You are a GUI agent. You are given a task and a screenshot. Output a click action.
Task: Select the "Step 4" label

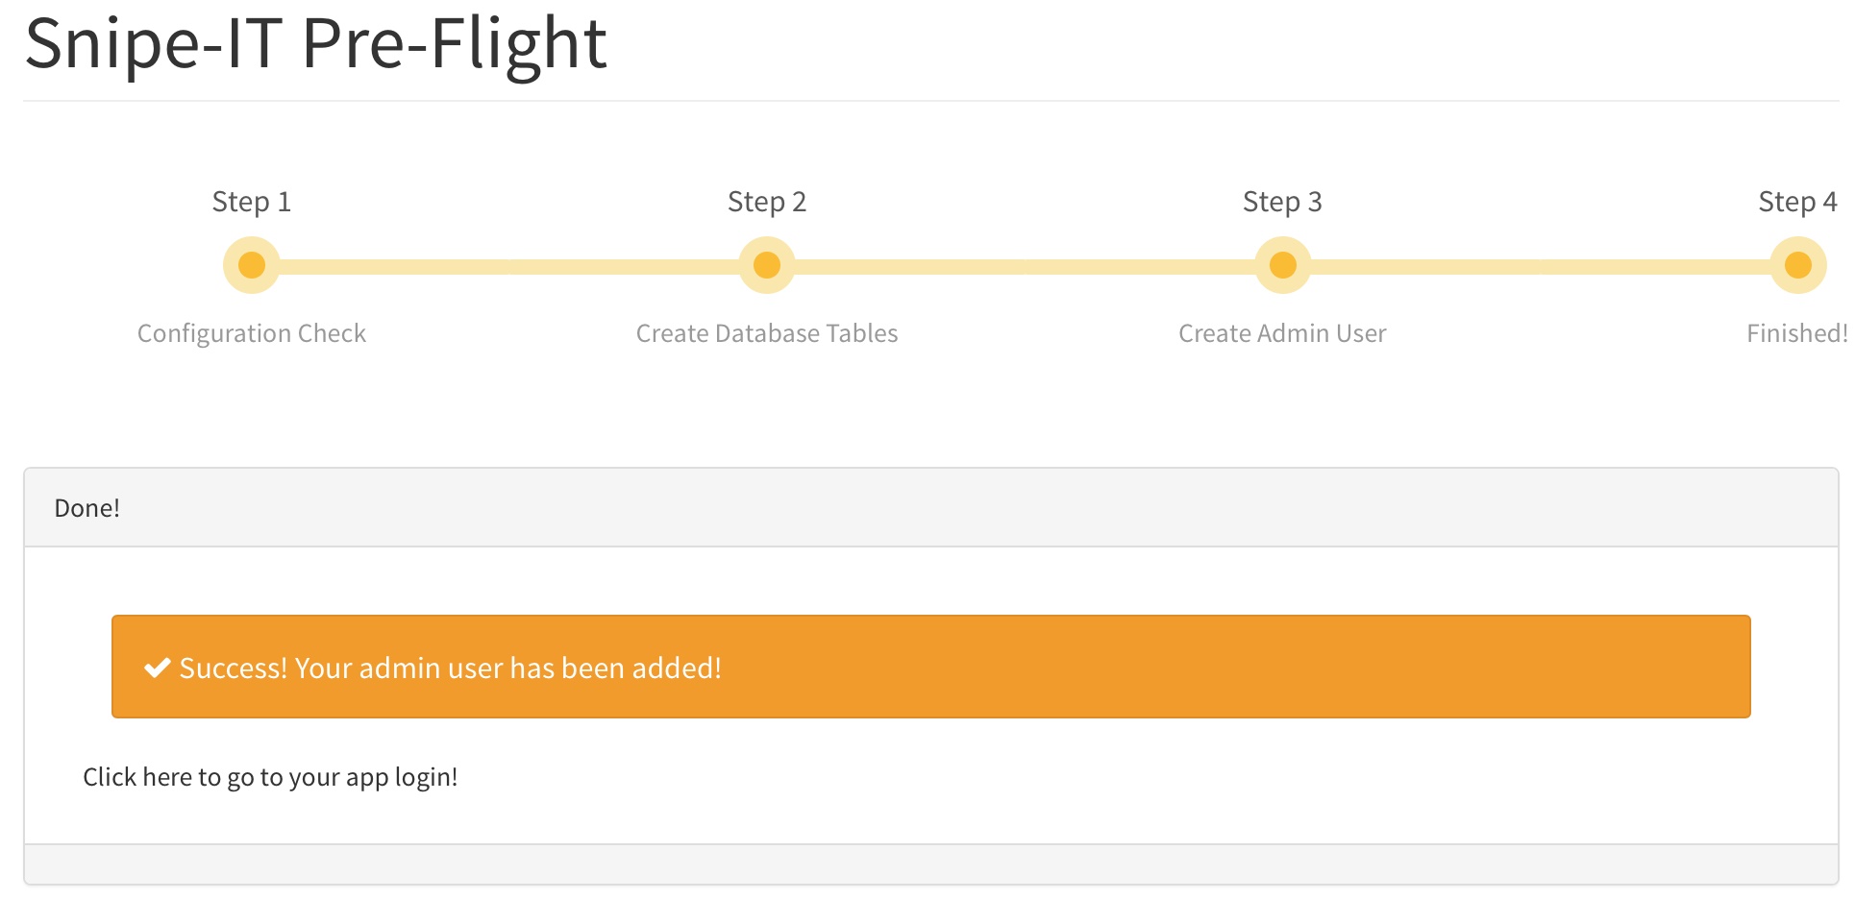[1797, 202]
